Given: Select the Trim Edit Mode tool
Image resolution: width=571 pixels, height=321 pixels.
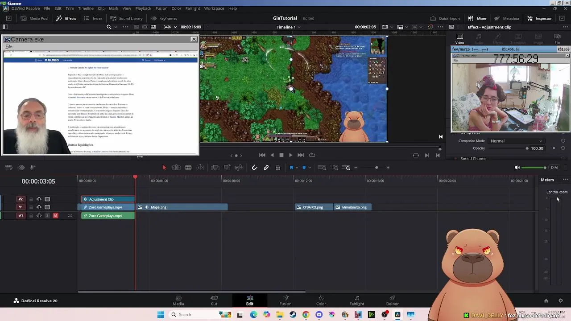Looking at the screenshot, I should click(176, 168).
